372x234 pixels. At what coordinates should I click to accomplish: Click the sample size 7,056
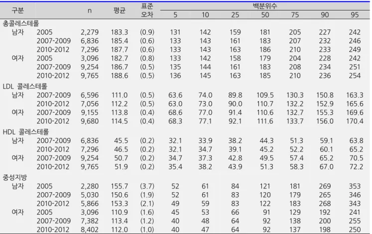click(90, 104)
